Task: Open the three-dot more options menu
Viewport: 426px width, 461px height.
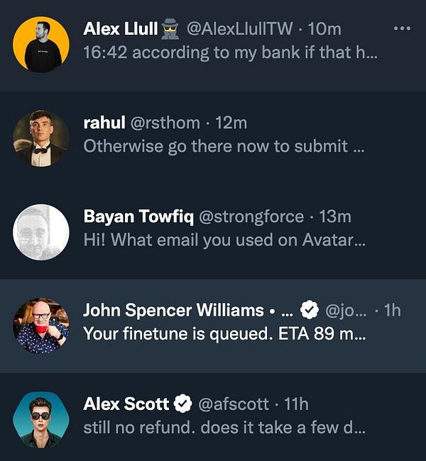Action: pos(402,28)
